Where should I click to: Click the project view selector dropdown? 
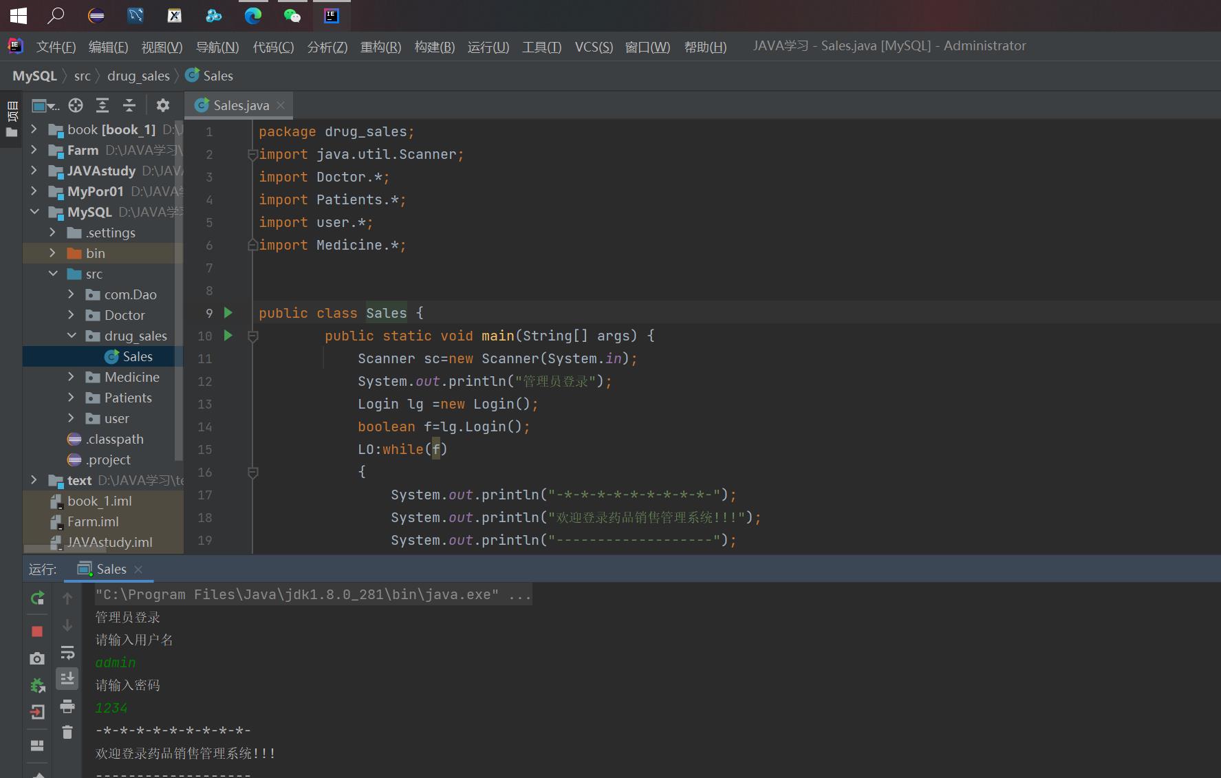(x=45, y=105)
